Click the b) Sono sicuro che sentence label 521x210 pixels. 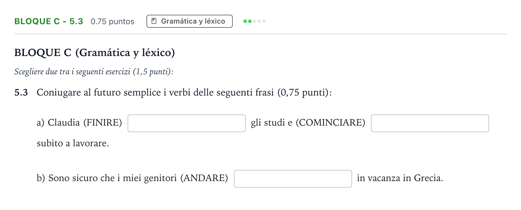point(132,178)
